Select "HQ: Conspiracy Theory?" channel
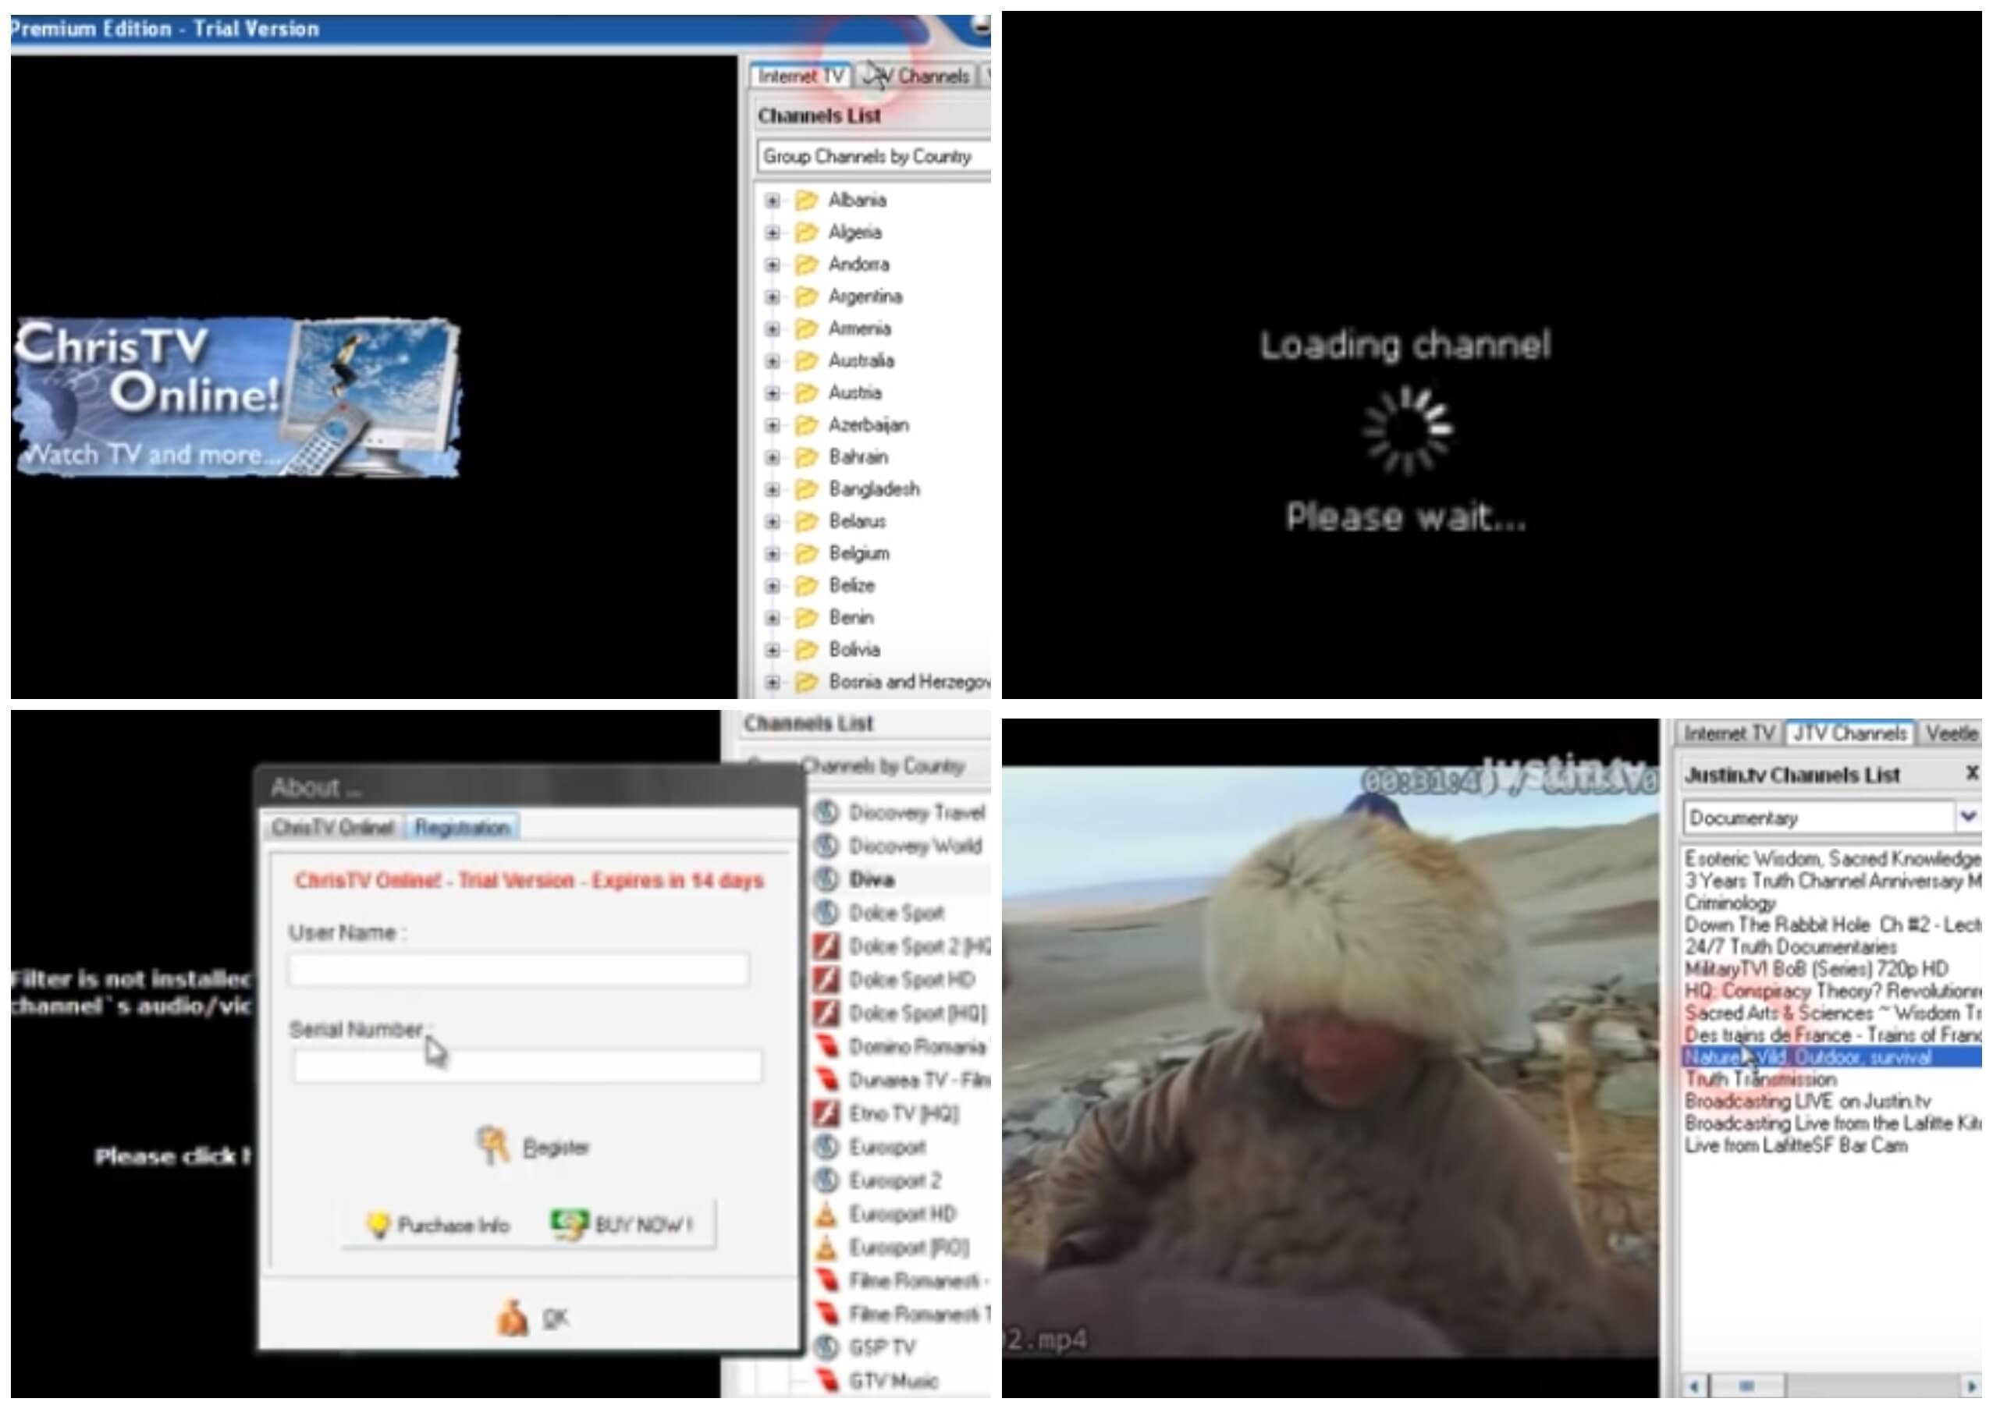Image resolution: width=1993 pixels, height=1409 pixels. tap(1831, 991)
